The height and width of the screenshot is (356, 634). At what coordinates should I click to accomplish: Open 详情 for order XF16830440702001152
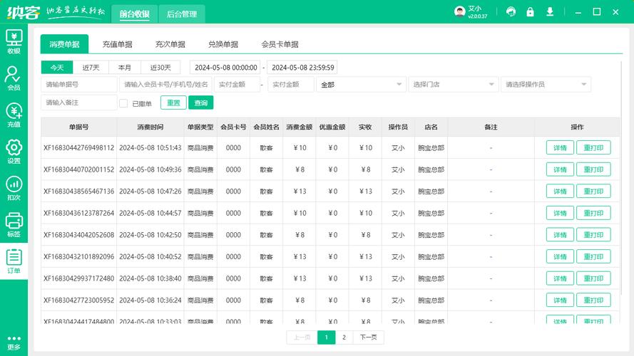coord(560,169)
